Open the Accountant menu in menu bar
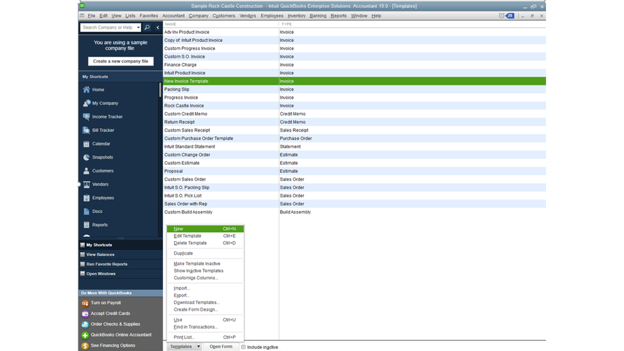Image resolution: width=624 pixels, height=351 pixels. point(173,16)
